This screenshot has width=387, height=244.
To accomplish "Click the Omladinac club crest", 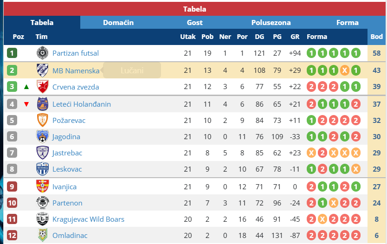I will coord(42,235).
